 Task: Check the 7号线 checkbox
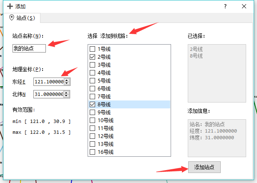93,96
